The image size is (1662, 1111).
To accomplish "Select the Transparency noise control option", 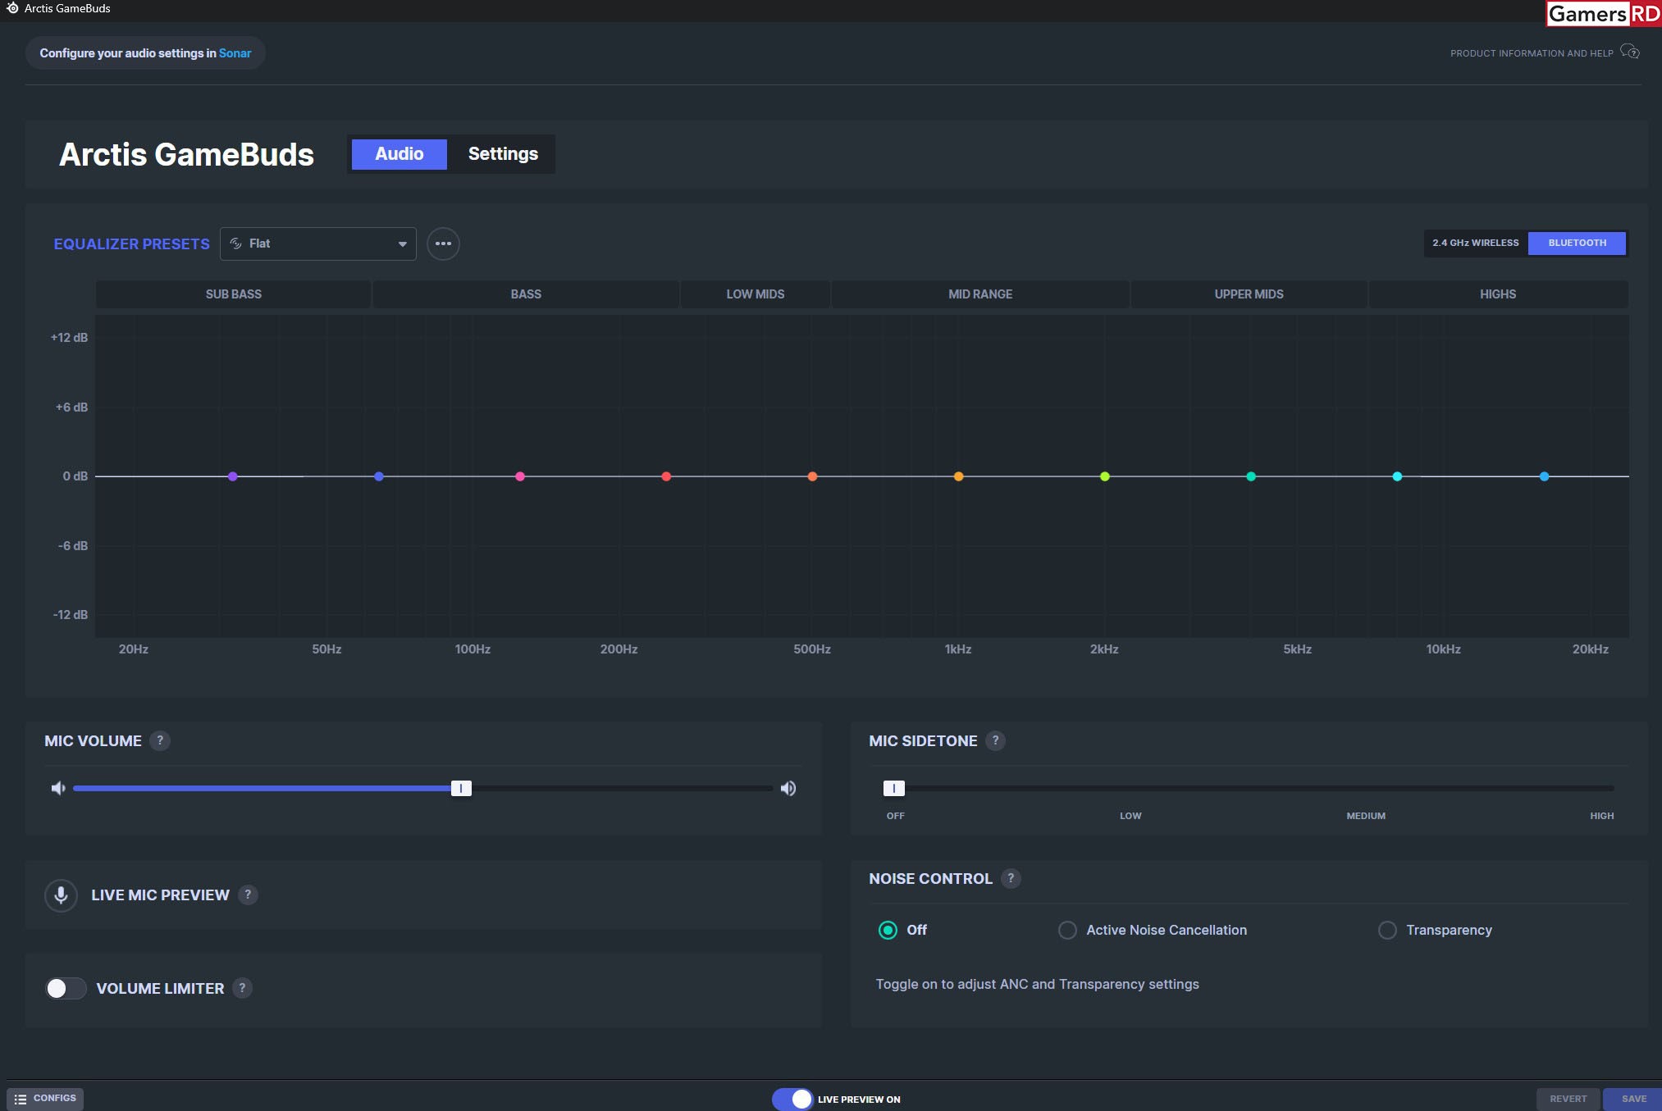I will point(1386,930).
